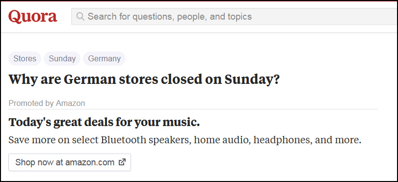Click the word Sunday in the question title

coord(252,79)
